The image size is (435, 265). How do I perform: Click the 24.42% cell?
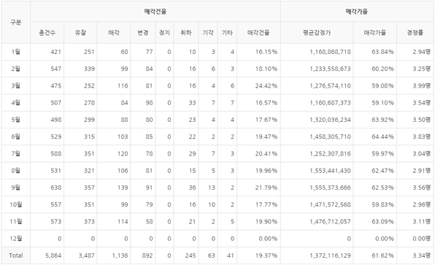coord(266,85)
